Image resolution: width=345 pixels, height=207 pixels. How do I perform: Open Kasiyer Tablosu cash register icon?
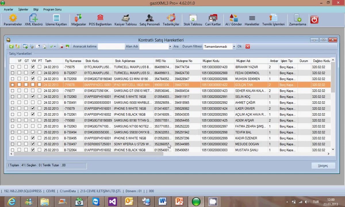[125, 20]
